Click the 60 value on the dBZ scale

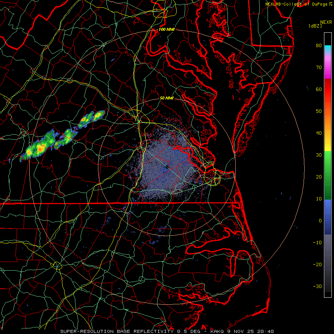click(319, 89)
